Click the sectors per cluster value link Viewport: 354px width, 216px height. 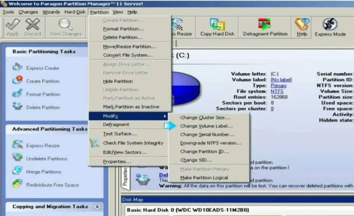(x=272, y=109)
